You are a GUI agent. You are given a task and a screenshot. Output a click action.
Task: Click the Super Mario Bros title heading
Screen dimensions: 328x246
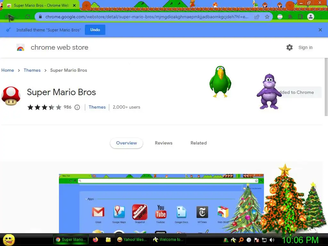(61, 92)
